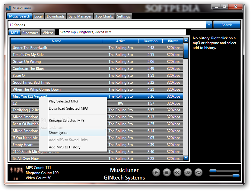This screenshot has width=251, height=191.
Task: Select the 'Confessin The Blues' row
Action: pos(97,69)
